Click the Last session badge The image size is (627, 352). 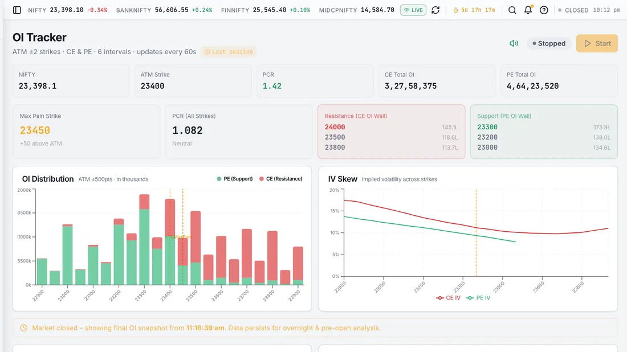pyautogui.click(x=229, y=51)
